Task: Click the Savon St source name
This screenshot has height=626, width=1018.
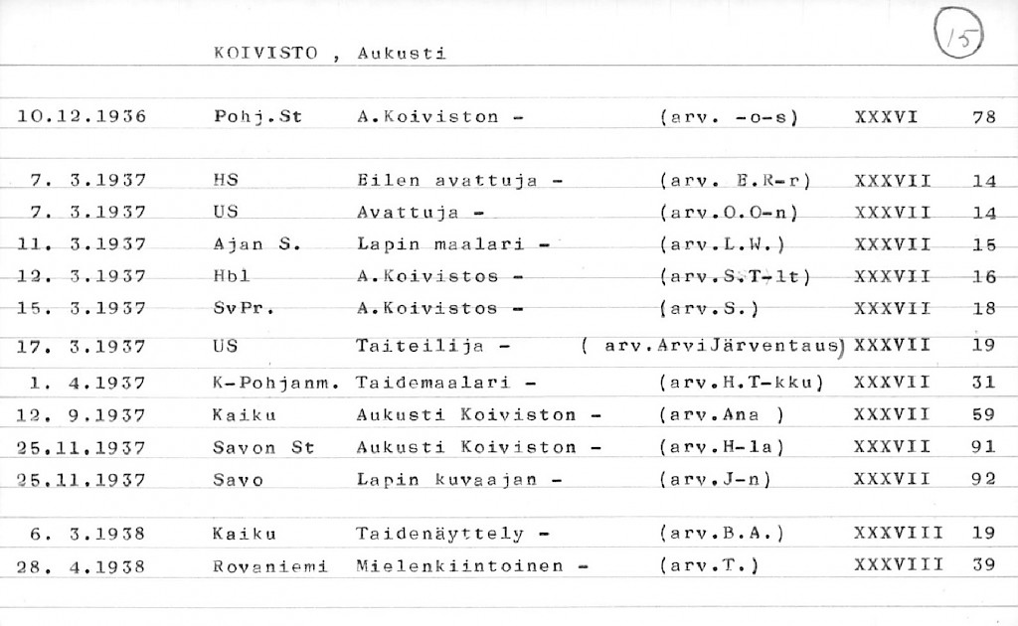Action: (263, 448)
